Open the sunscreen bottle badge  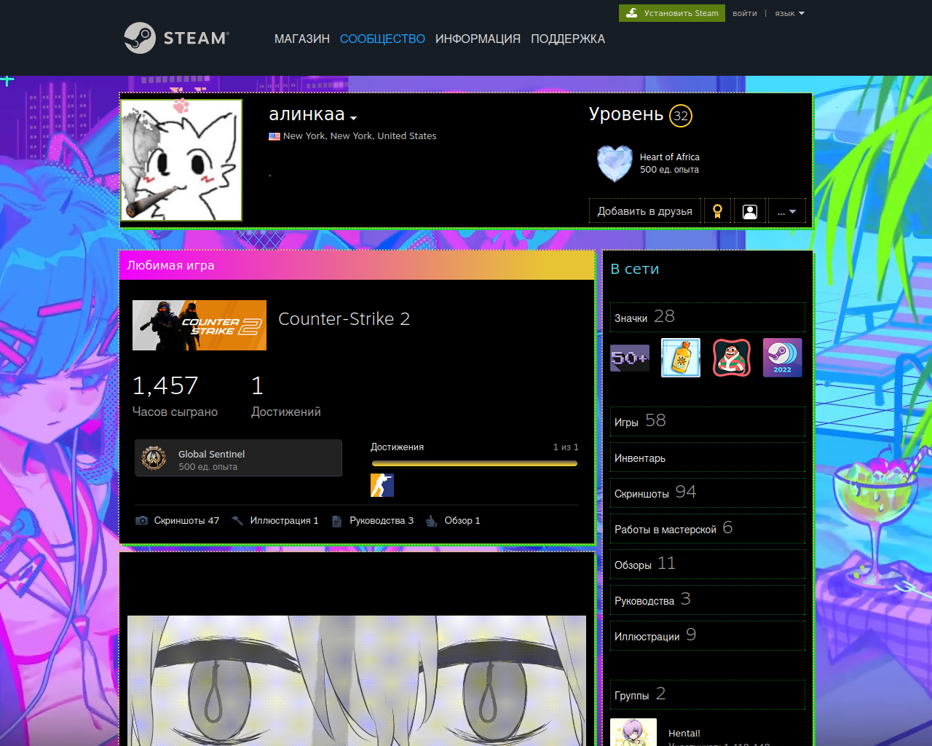coord(681,358)
